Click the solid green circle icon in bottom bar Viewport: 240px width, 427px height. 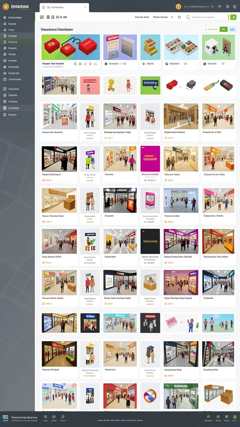(235, 417)
